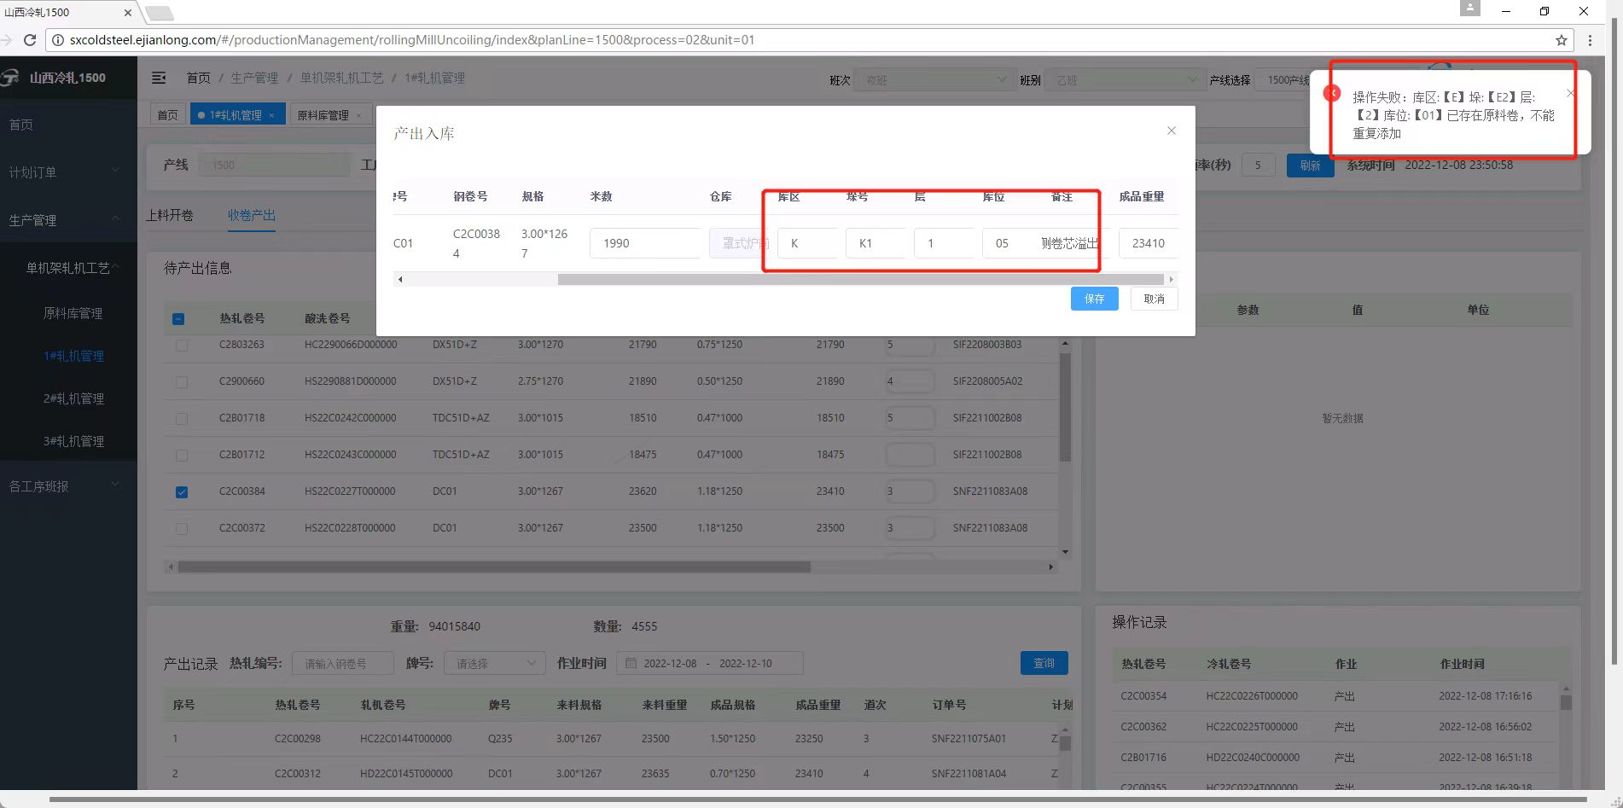This screenshot has width=1623, height=808.
Task: Check the row for C2C00372
Action: tap(182, 529)
